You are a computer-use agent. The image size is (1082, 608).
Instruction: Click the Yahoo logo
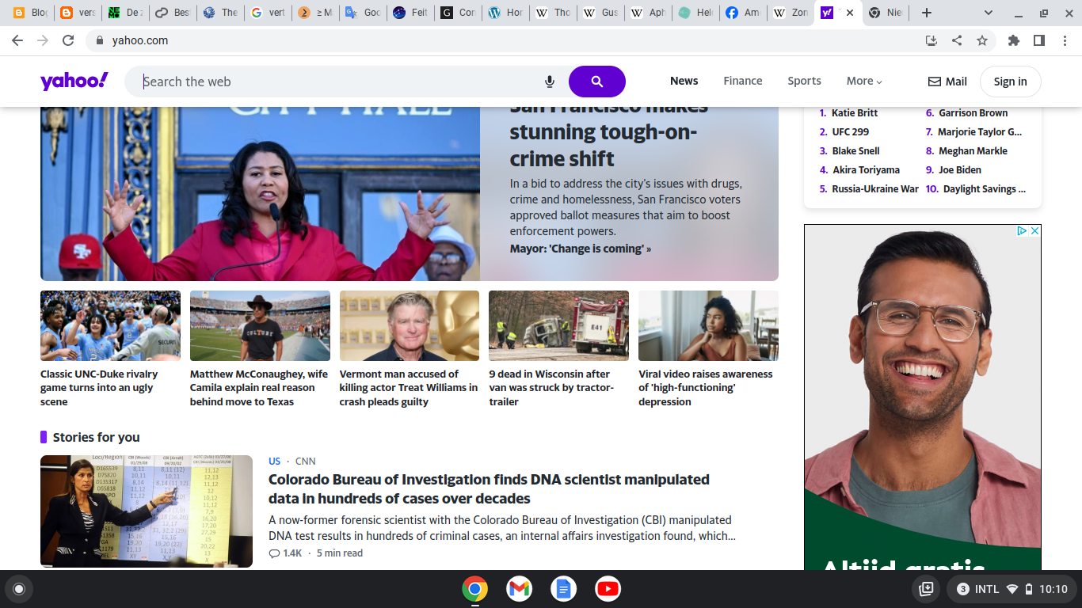point(74,81)
